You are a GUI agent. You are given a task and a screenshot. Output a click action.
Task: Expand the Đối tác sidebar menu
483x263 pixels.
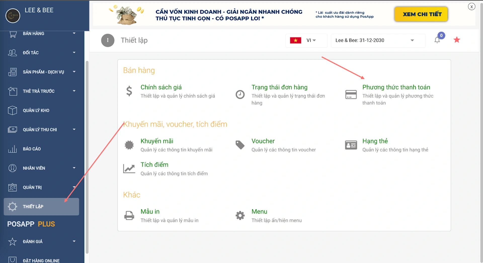(x=42, y=53)
